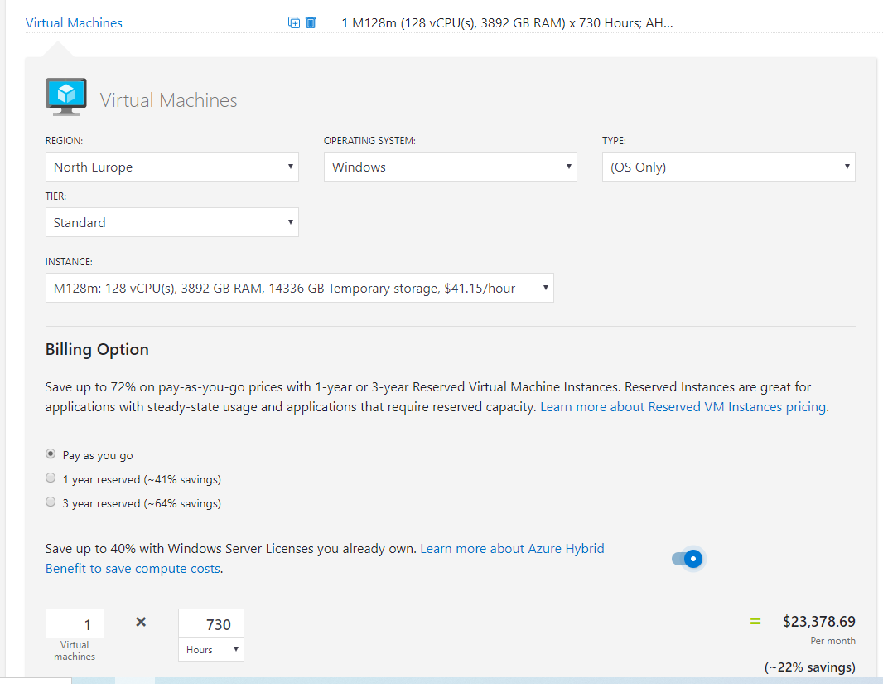
Task: Expand the Instance dropdown for M128m
Action: click(299, 288)
